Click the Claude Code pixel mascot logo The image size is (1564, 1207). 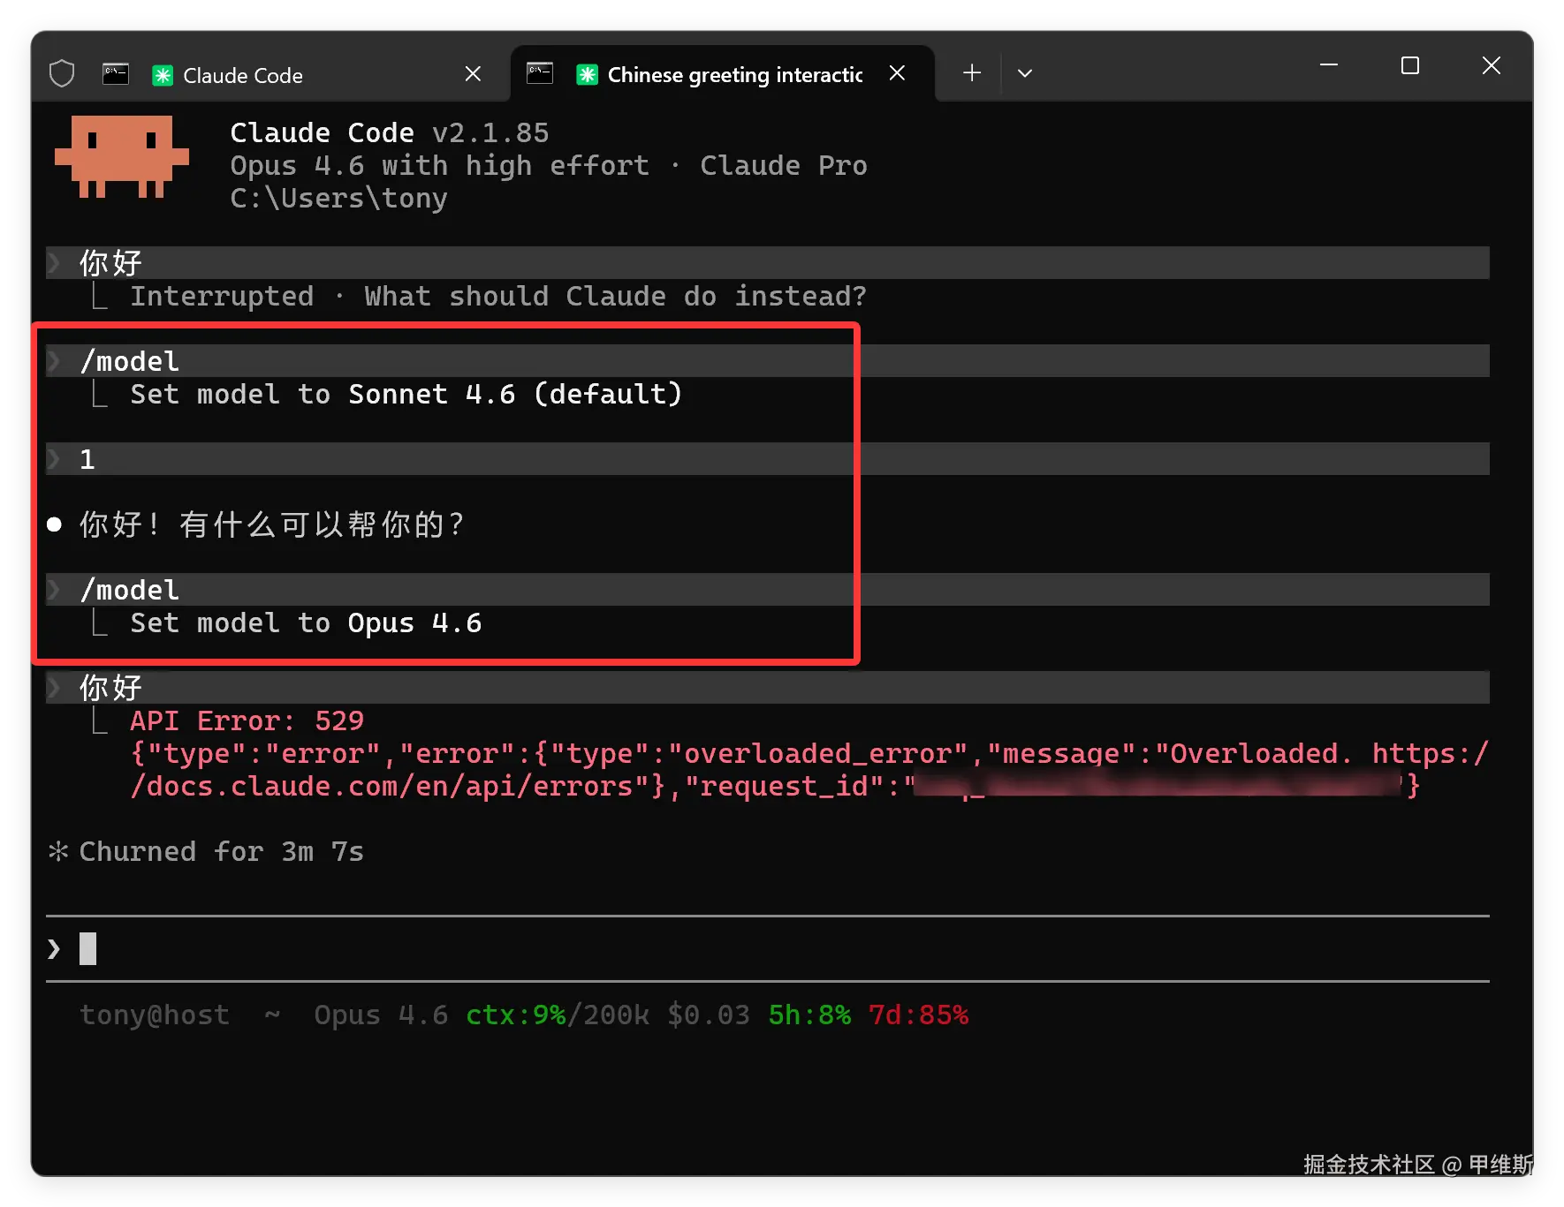(122, 157)
